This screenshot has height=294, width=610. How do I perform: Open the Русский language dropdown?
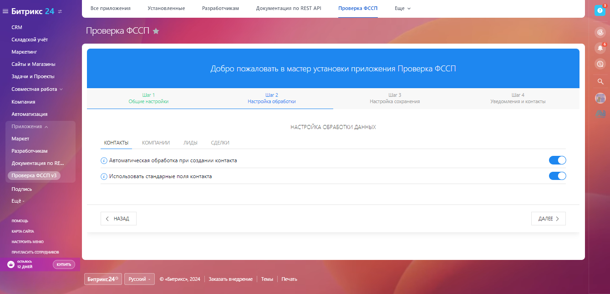point(139,279)
